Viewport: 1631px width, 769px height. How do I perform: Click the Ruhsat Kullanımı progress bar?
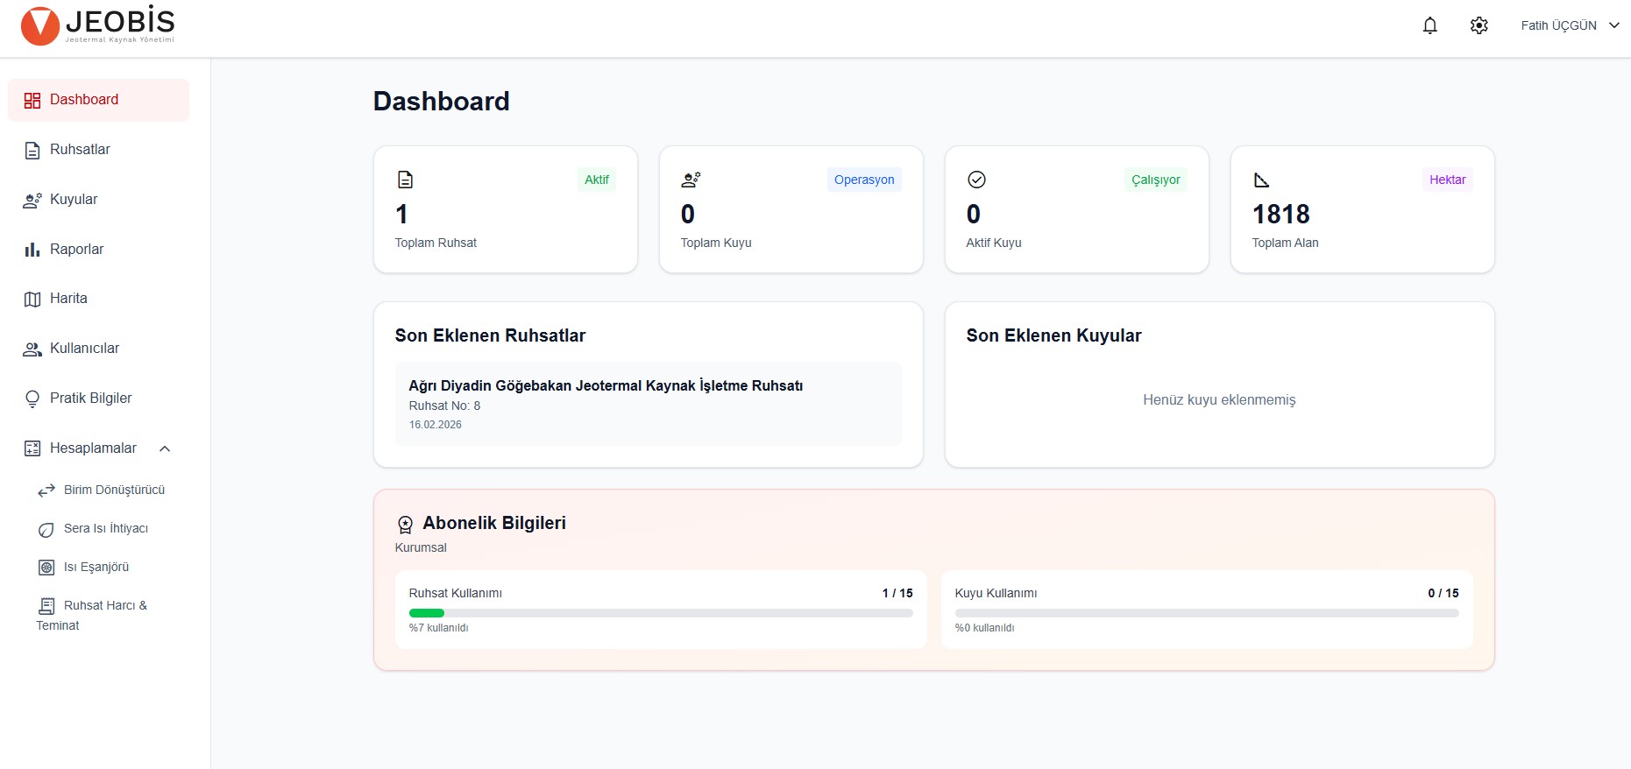[660, 613]
